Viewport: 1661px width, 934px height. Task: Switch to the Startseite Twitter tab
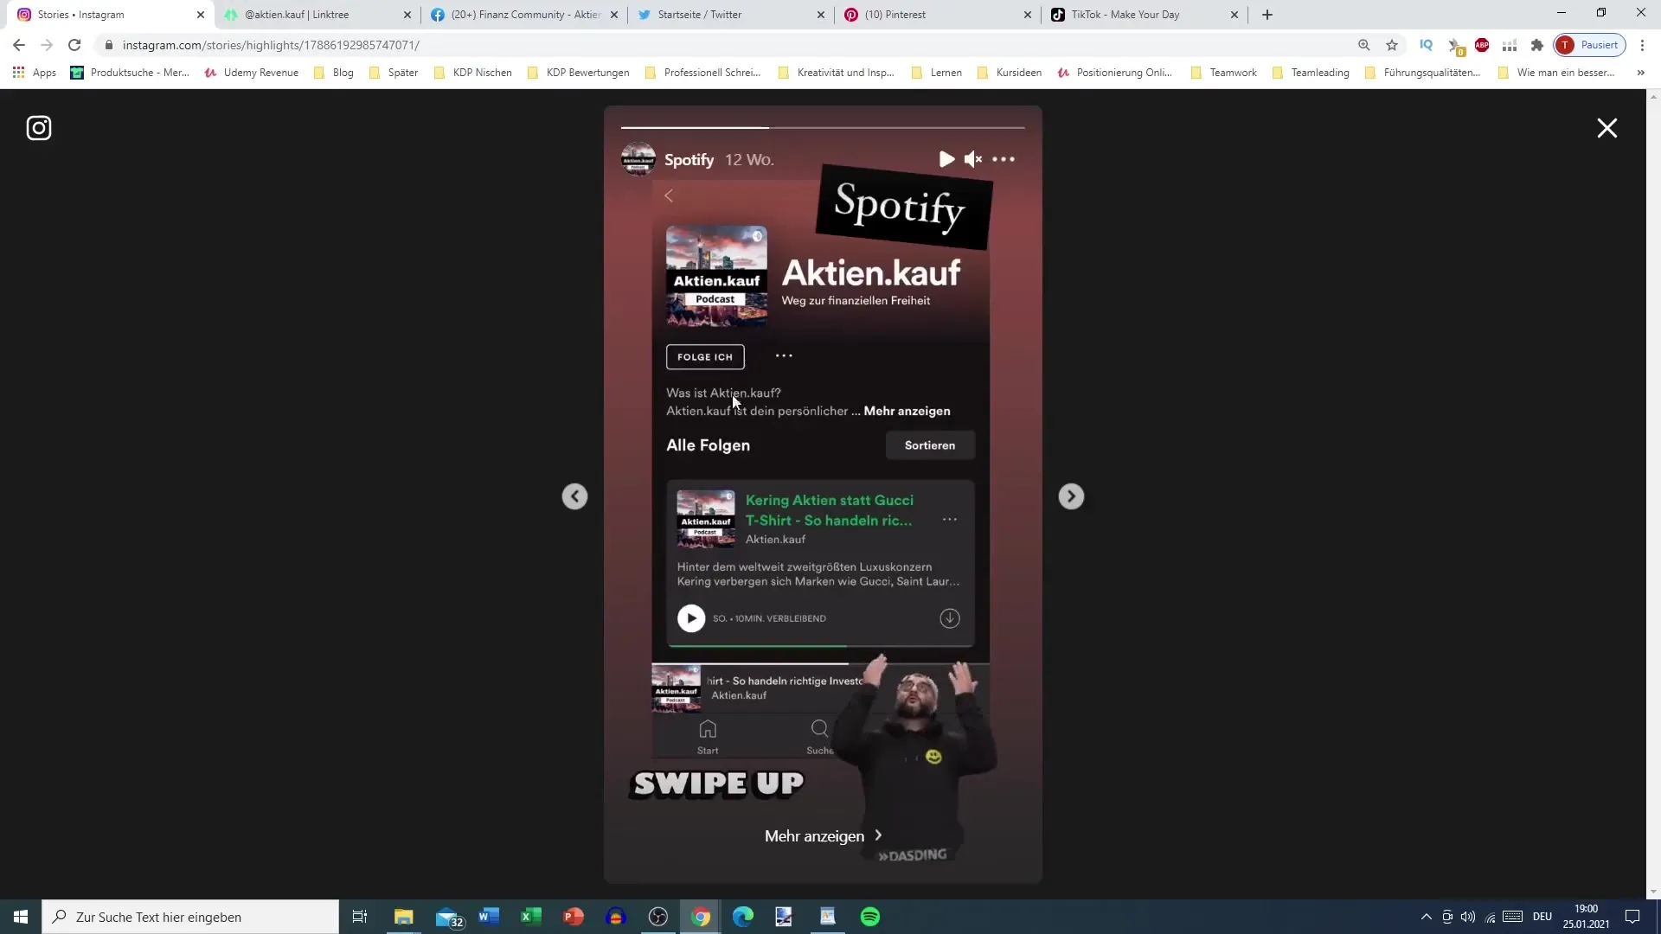pos(730,15)
